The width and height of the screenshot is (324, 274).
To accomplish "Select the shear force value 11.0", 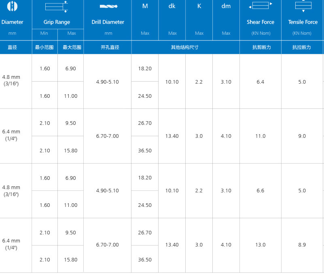I will tap(260, 136).
